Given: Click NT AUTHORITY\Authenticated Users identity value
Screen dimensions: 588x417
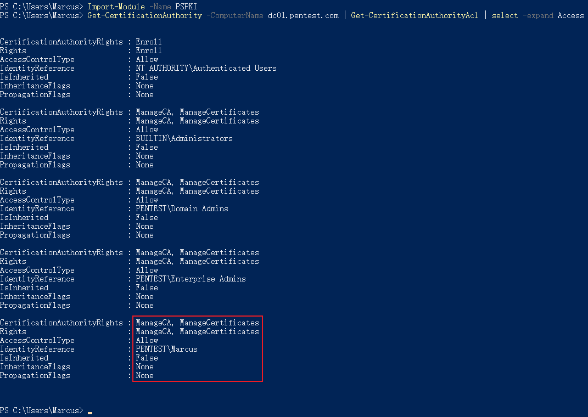Looking at the screenshot, I should [x=206, y=68].
